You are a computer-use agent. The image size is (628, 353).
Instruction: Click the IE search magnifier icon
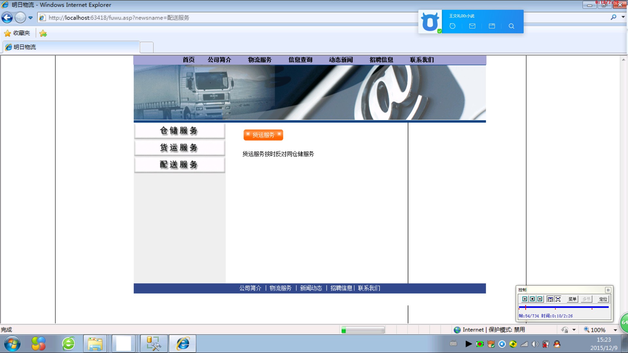tap(614, 17)
